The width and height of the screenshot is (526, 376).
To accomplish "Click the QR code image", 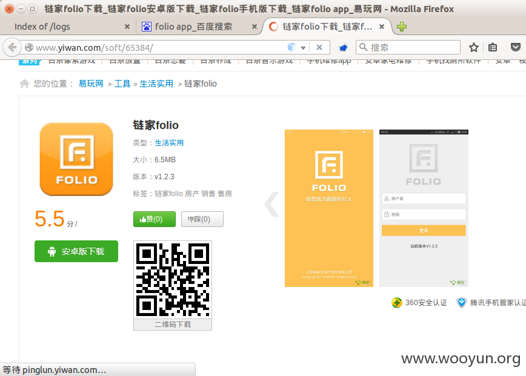I will pos(173,279).
